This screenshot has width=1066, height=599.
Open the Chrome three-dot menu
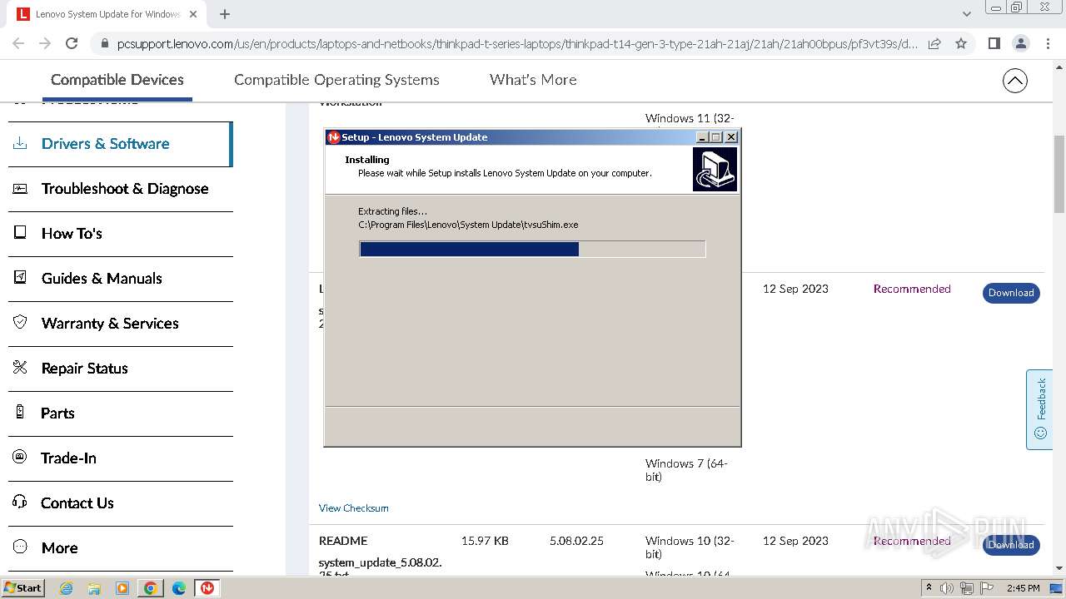1048,43
